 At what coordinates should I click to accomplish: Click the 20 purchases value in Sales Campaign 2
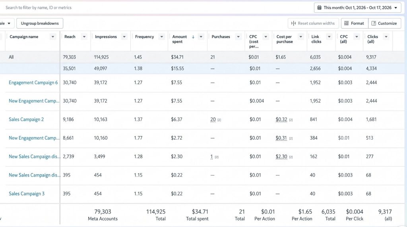coord(213,119)
